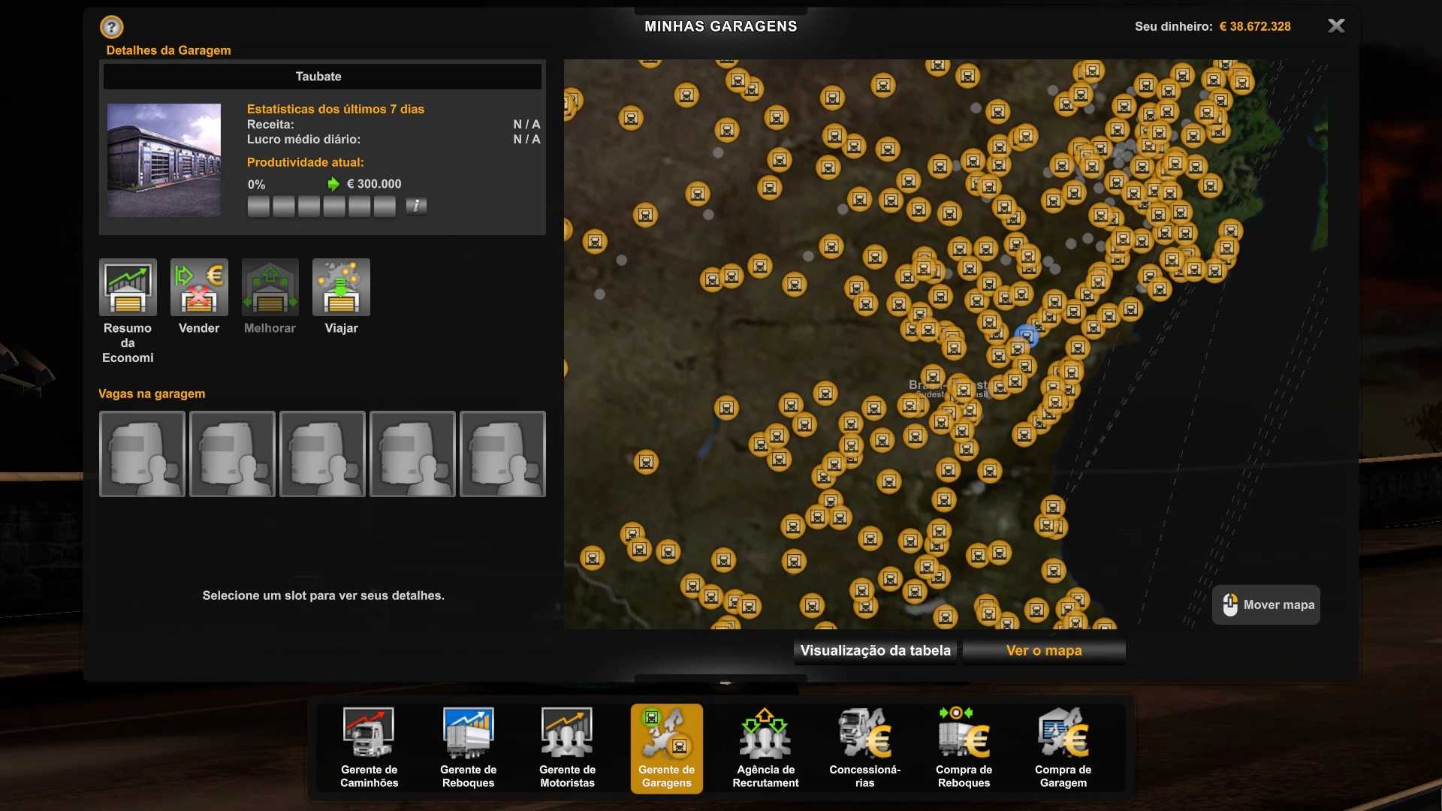Image resolution: width=1442 pixels, height=811 pixels.
Task: Close the Minhas Garagens window
Action: (x=1336, y=26)
